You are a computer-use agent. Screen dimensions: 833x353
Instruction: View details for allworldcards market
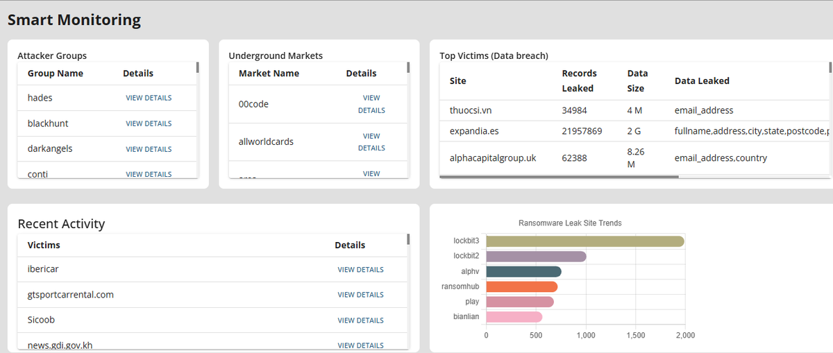[371, 141]
